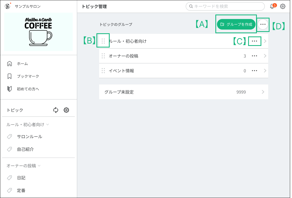Screen dimensions: 292x198
Task: Click the グループを作成 button
Action: [x=236, y=24]
